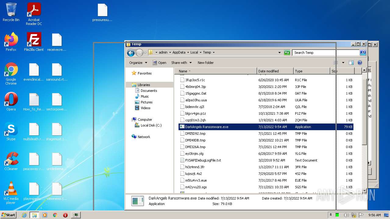The width and height of the screenshot is (390, 219).
Task: Sort files by Date modified column
Action: [x=275, y=71]
